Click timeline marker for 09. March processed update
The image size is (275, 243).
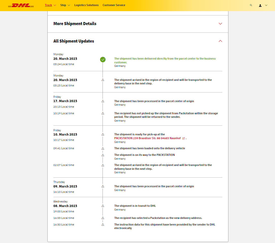pyautogui.click(x=103, y=186)
